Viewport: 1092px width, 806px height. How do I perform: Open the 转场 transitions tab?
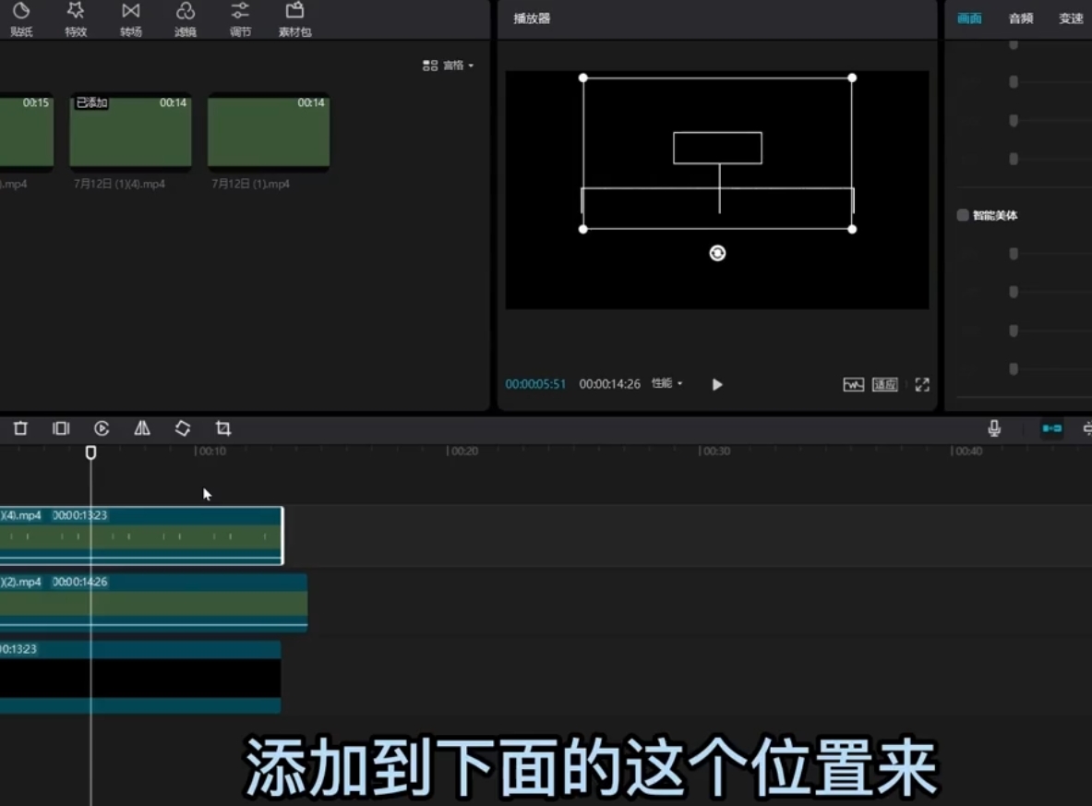pos(131,18)
